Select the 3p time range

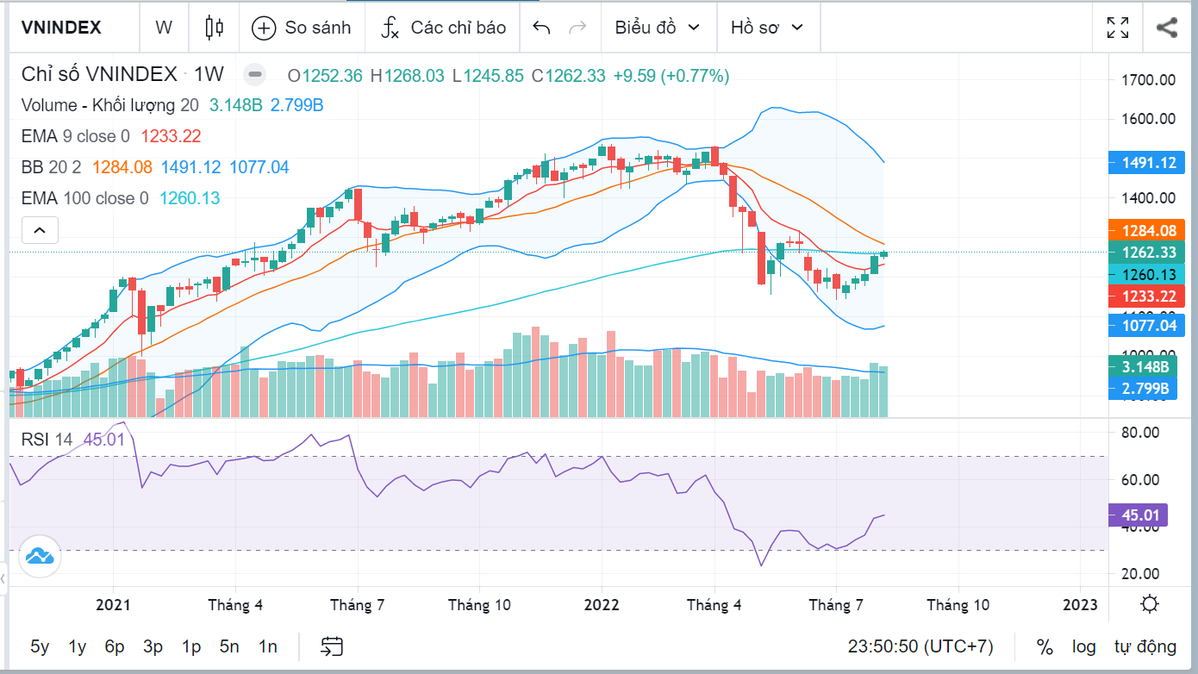point(153,646)
